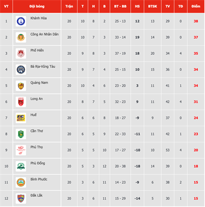Viewport: 205px width, 207px height.
Task: Select the Bình Phước round logo
Action: (21, 182)
